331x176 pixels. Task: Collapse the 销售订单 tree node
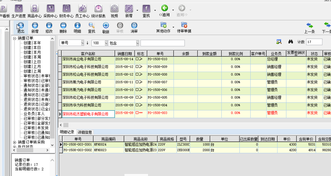pyautogui.click(x=14, y=38)
